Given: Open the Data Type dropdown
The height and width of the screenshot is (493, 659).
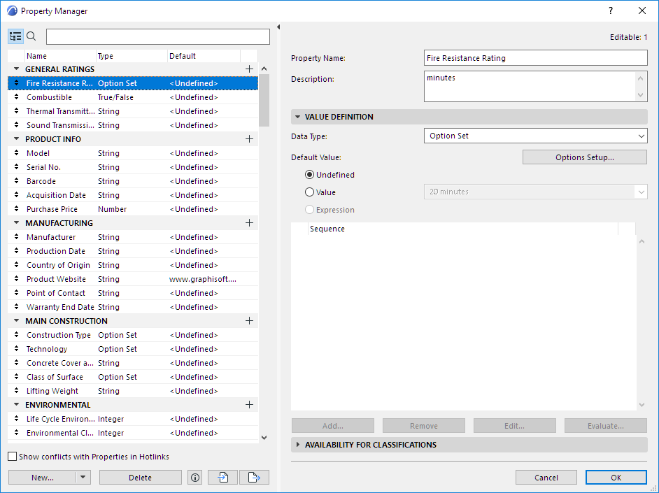Looking at the screenshot, I should coord(535,136).
